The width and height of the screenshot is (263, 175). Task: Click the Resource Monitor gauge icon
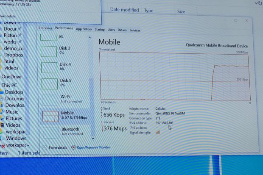(x=73, y=147)
